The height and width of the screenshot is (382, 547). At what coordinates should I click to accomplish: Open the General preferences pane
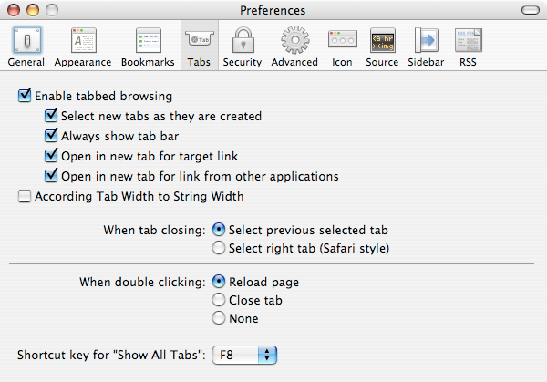26,46
